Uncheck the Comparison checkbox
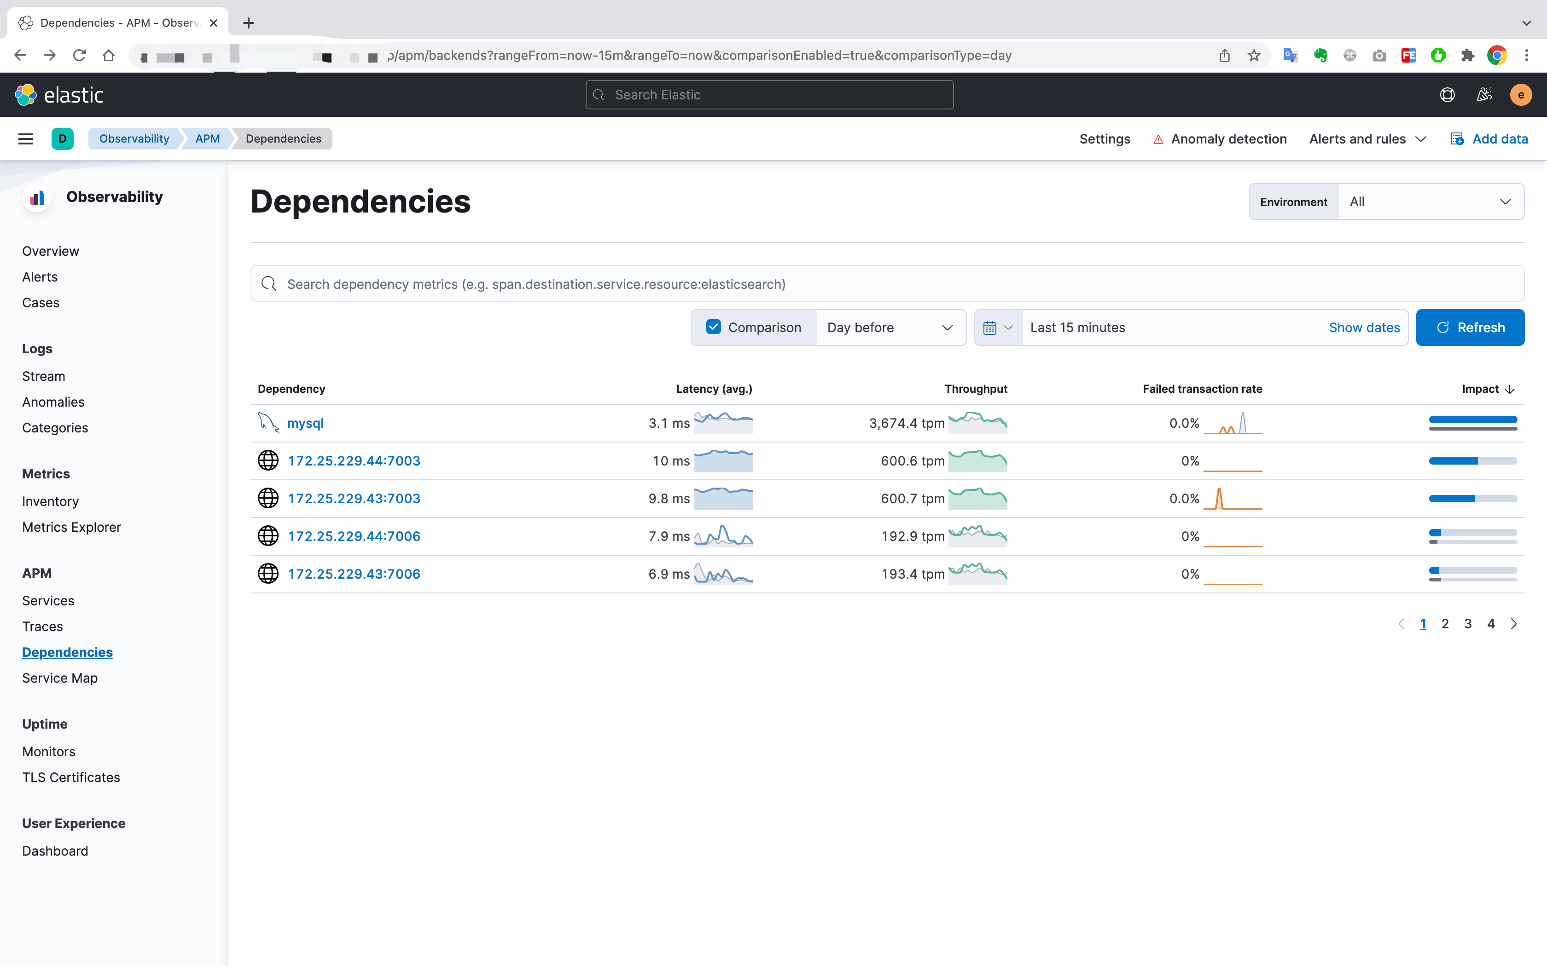 (713, 327)
